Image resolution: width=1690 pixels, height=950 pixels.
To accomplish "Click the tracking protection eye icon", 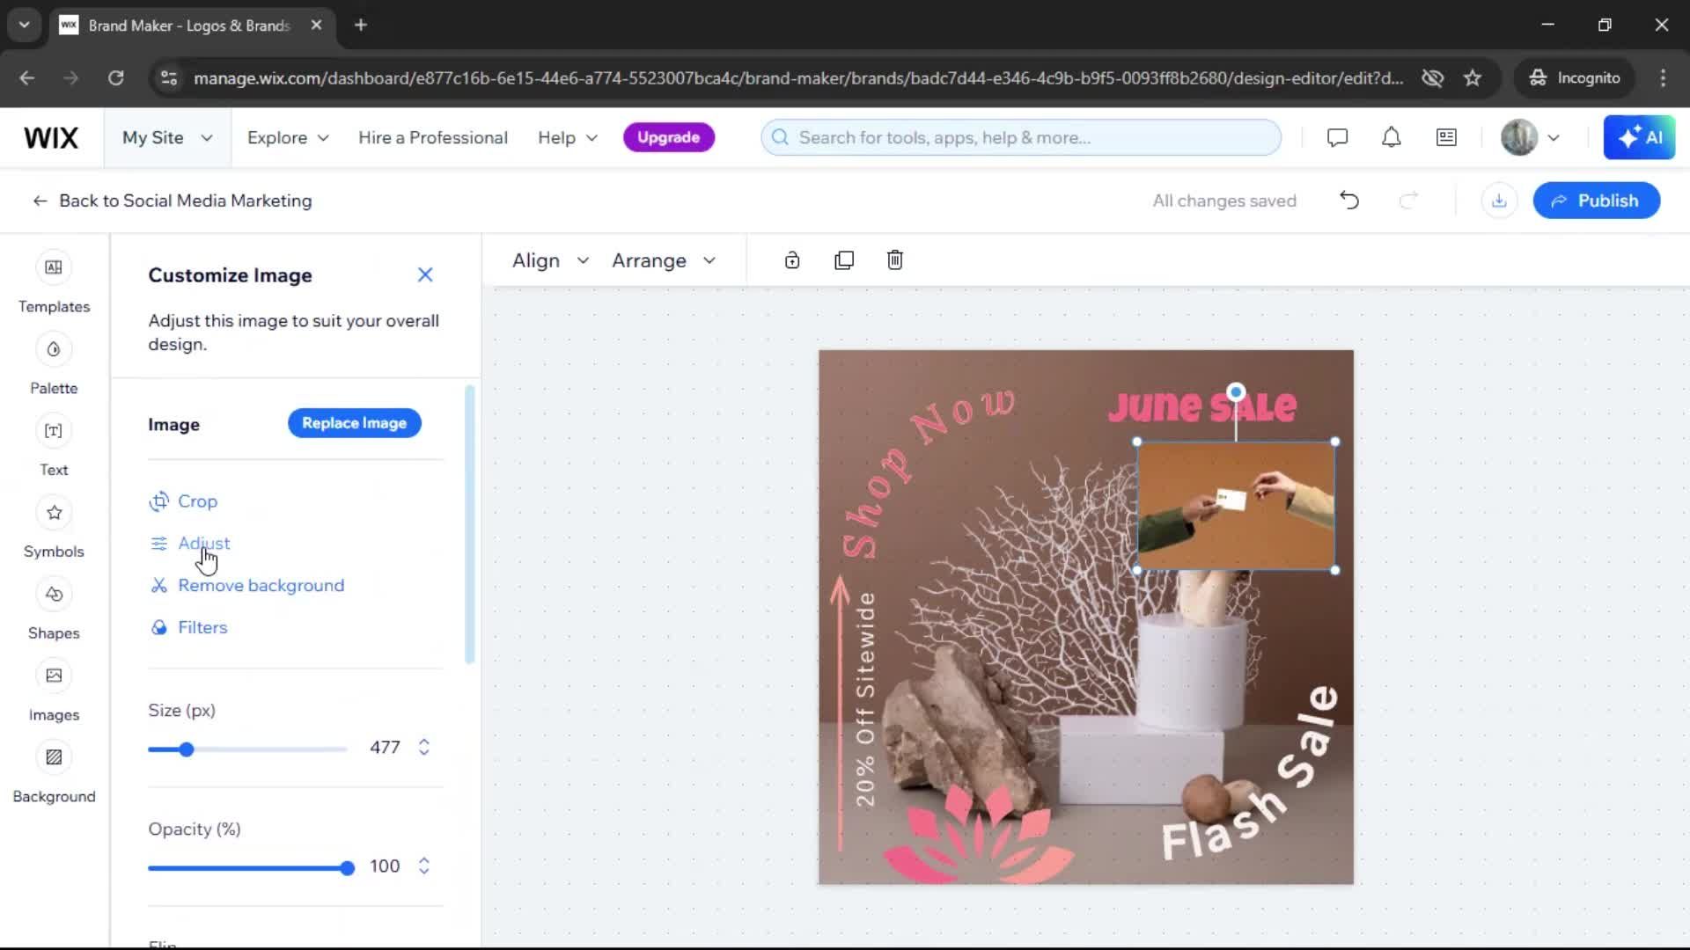I will coord(1432,78).
